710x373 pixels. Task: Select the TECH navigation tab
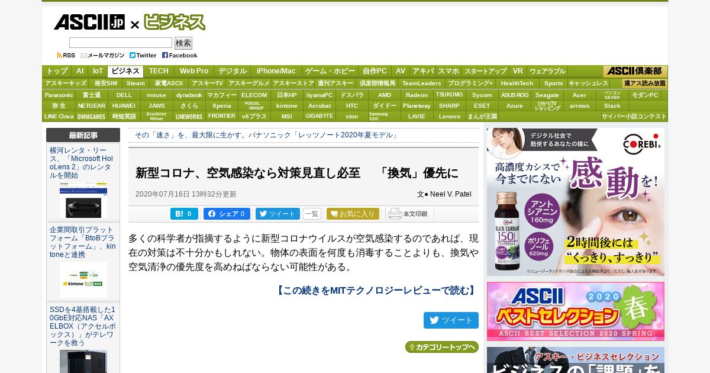(x=159, y=71)
